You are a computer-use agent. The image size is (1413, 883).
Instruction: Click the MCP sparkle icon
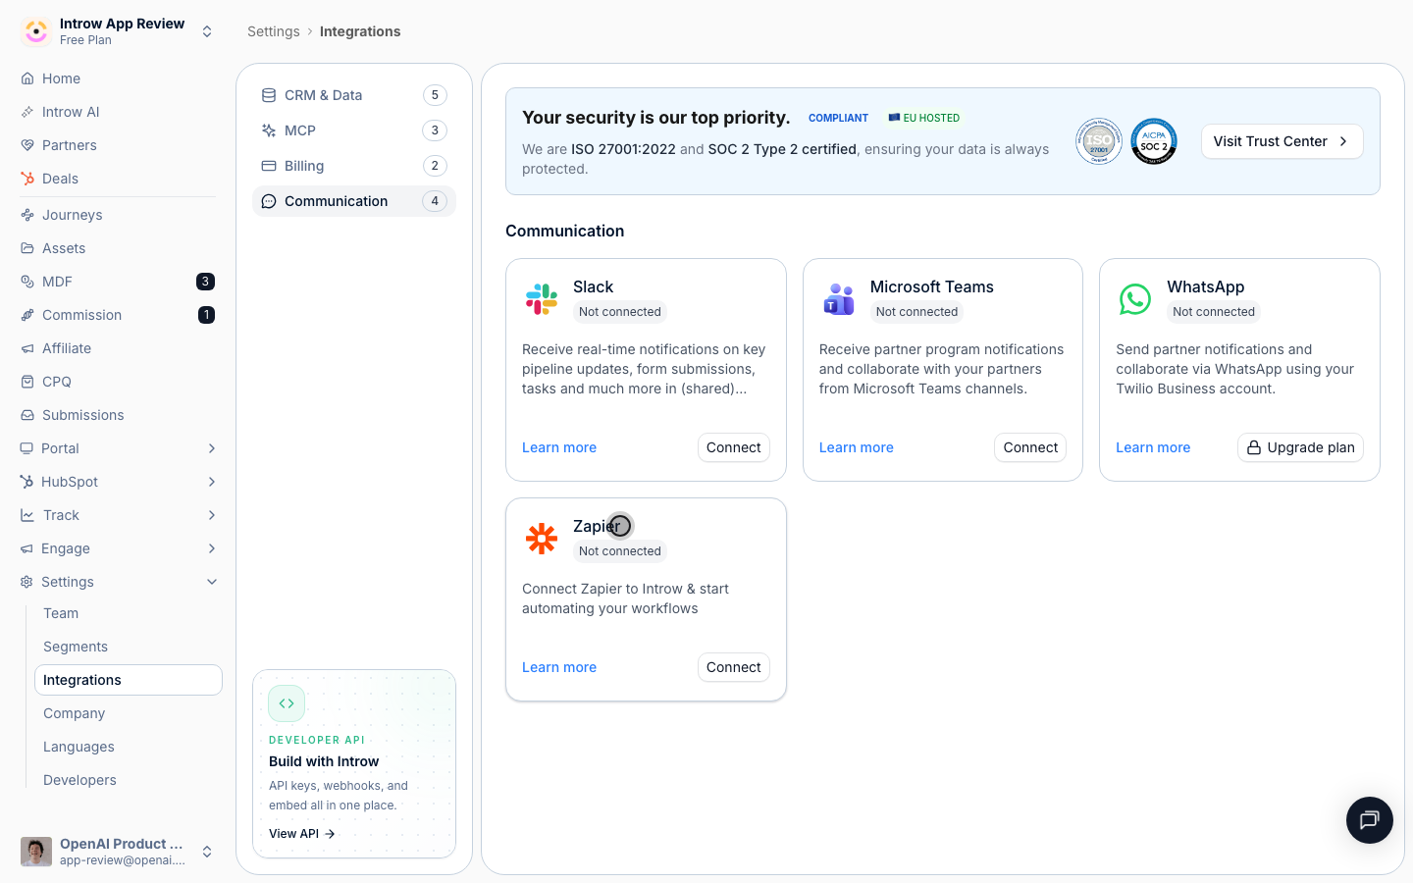[269, 130]
